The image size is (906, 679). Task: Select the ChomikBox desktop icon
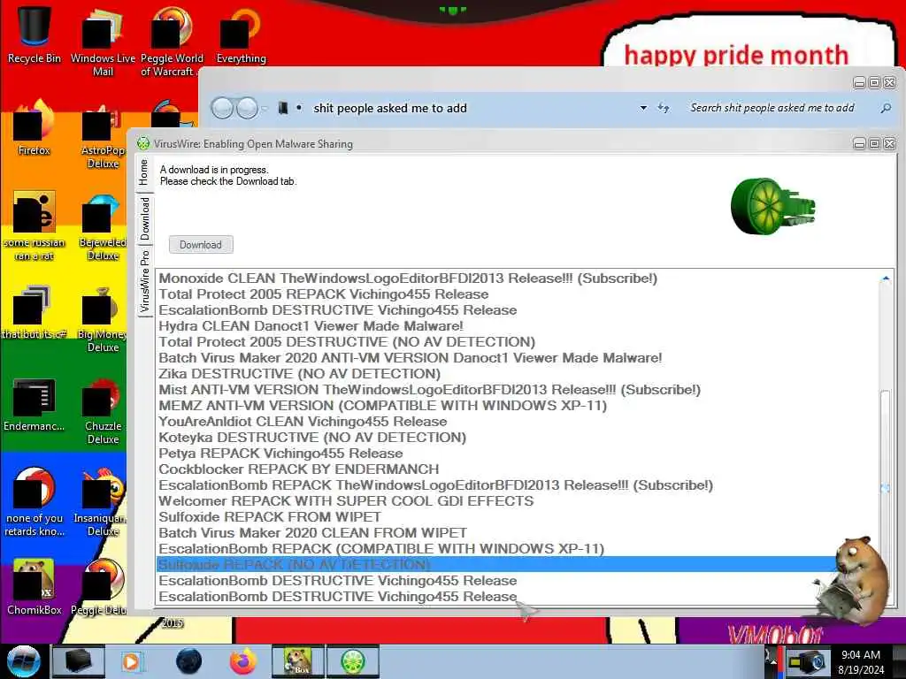pyautogui.click(x=35, y=587)
